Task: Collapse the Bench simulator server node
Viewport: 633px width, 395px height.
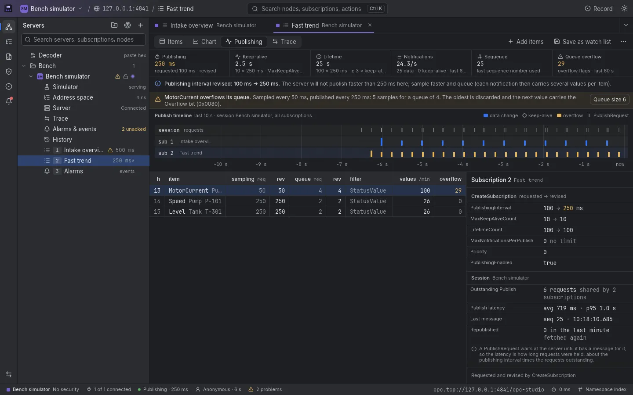Action: [31, 76]
